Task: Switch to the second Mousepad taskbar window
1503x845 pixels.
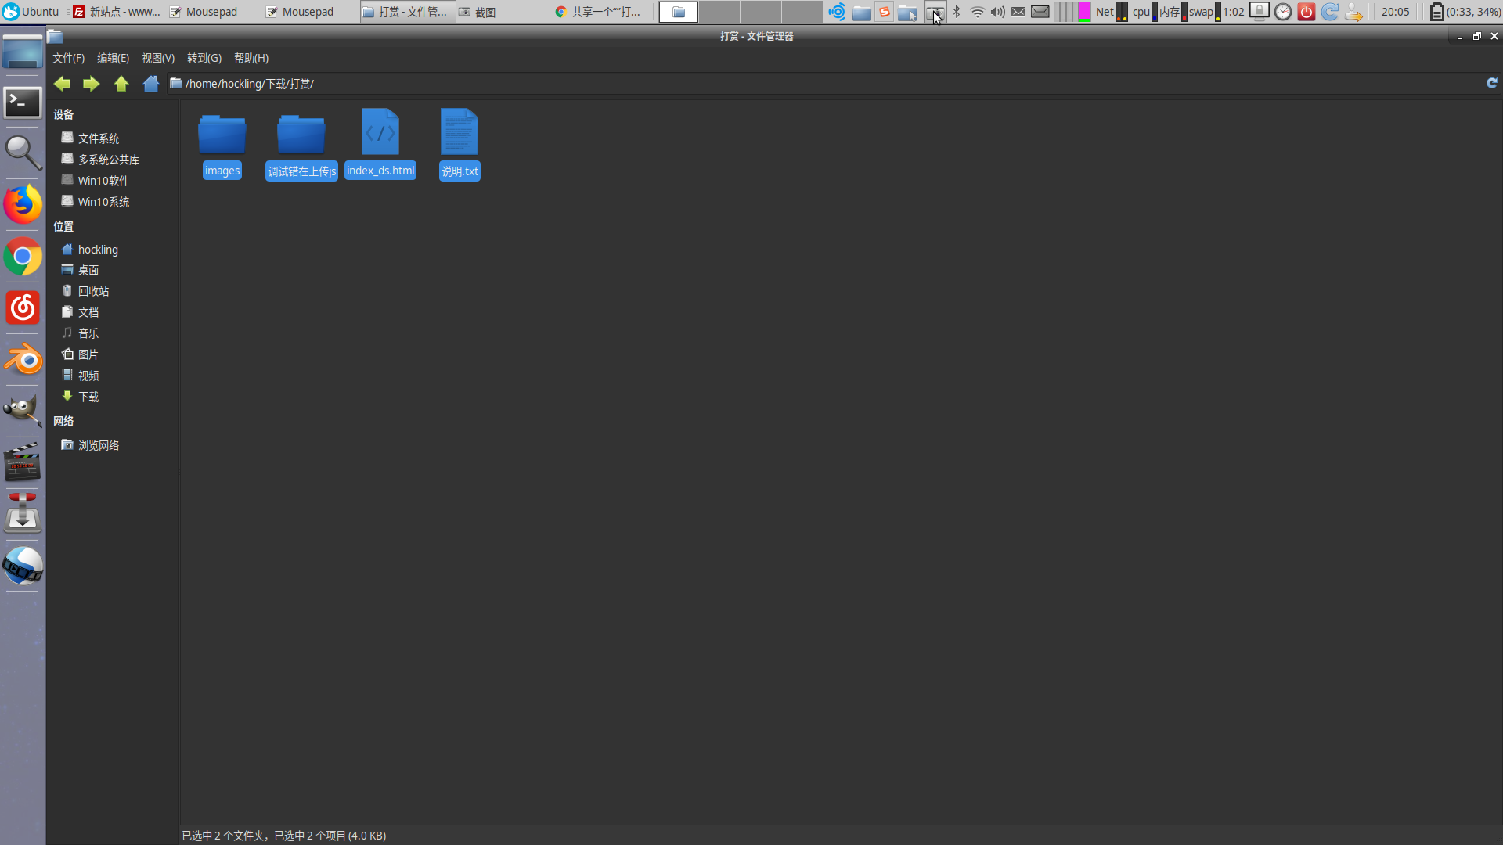Action: 300,12
